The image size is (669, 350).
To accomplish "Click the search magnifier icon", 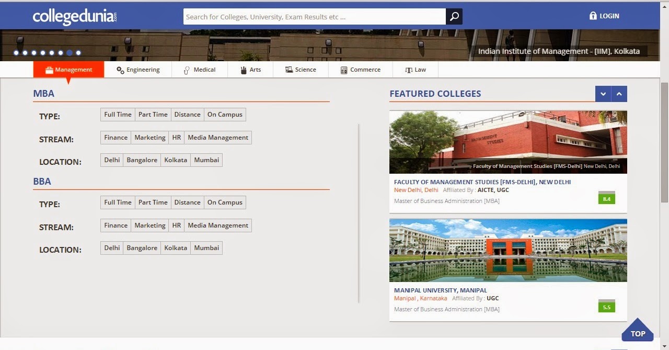I will pos(454,17).
